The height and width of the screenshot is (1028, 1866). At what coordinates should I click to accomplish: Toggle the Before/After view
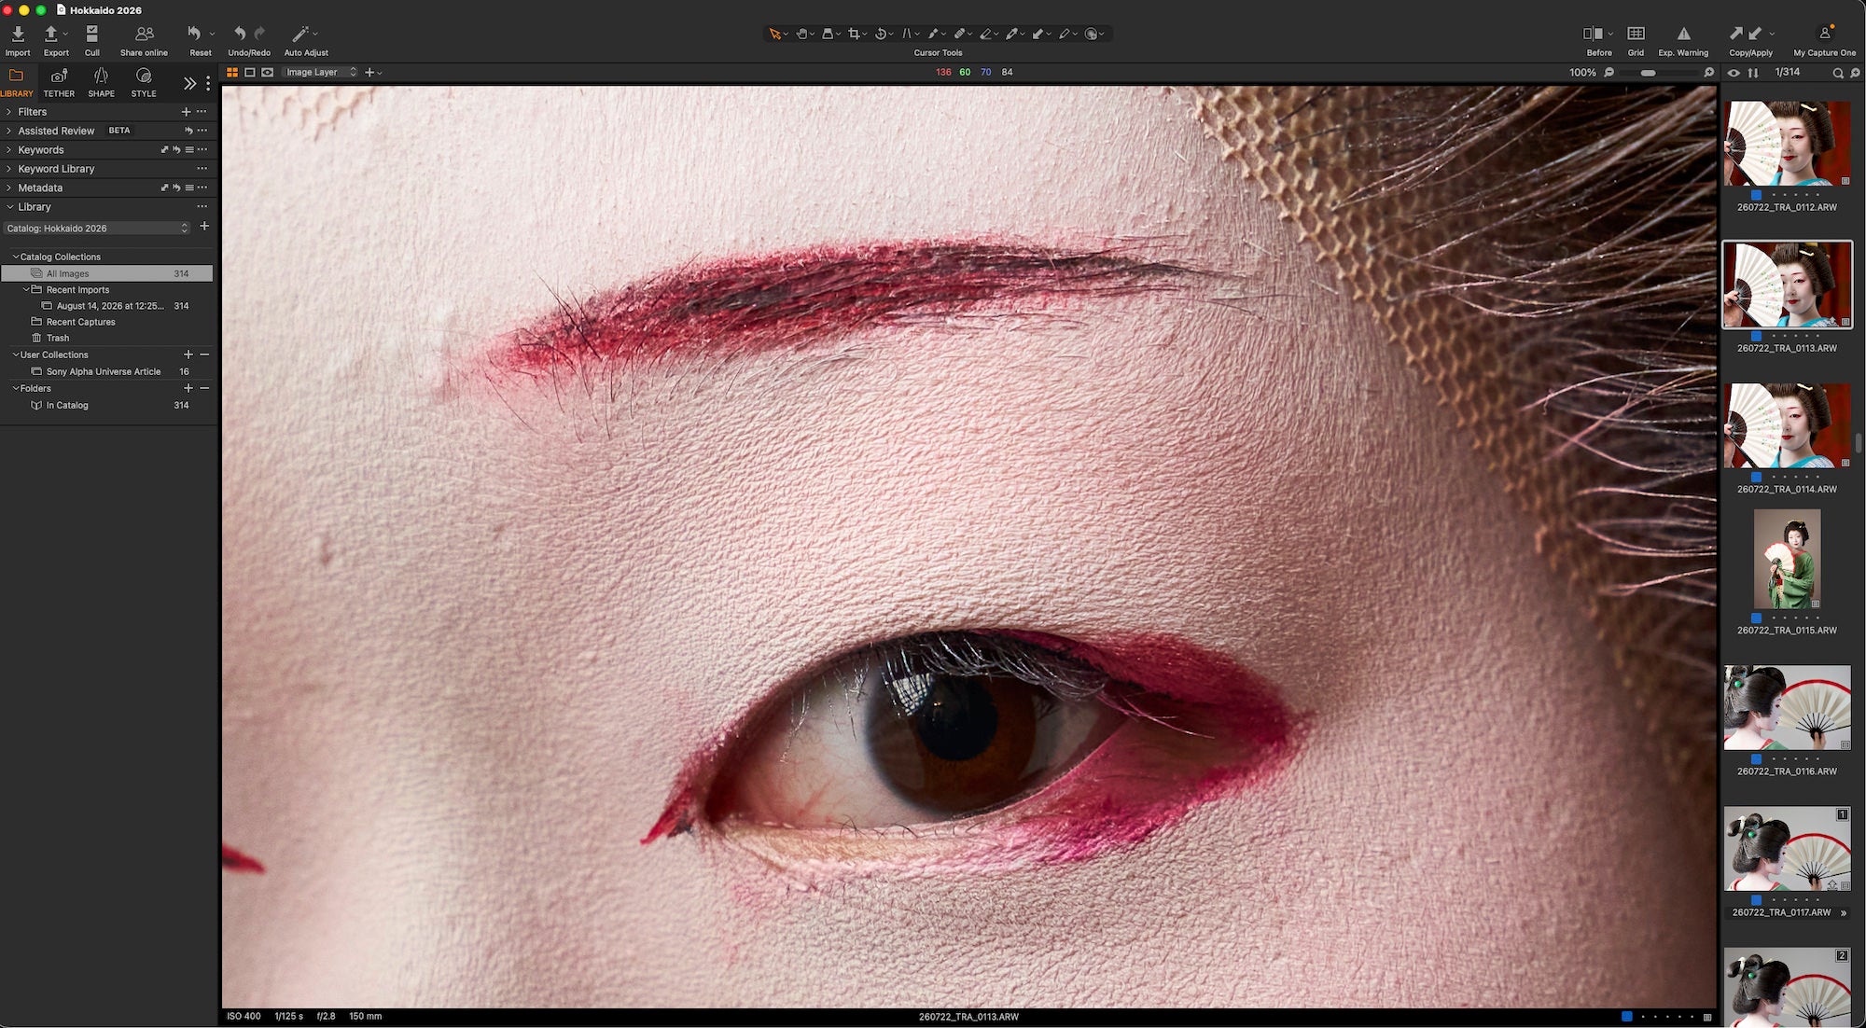click(1593, 34)
